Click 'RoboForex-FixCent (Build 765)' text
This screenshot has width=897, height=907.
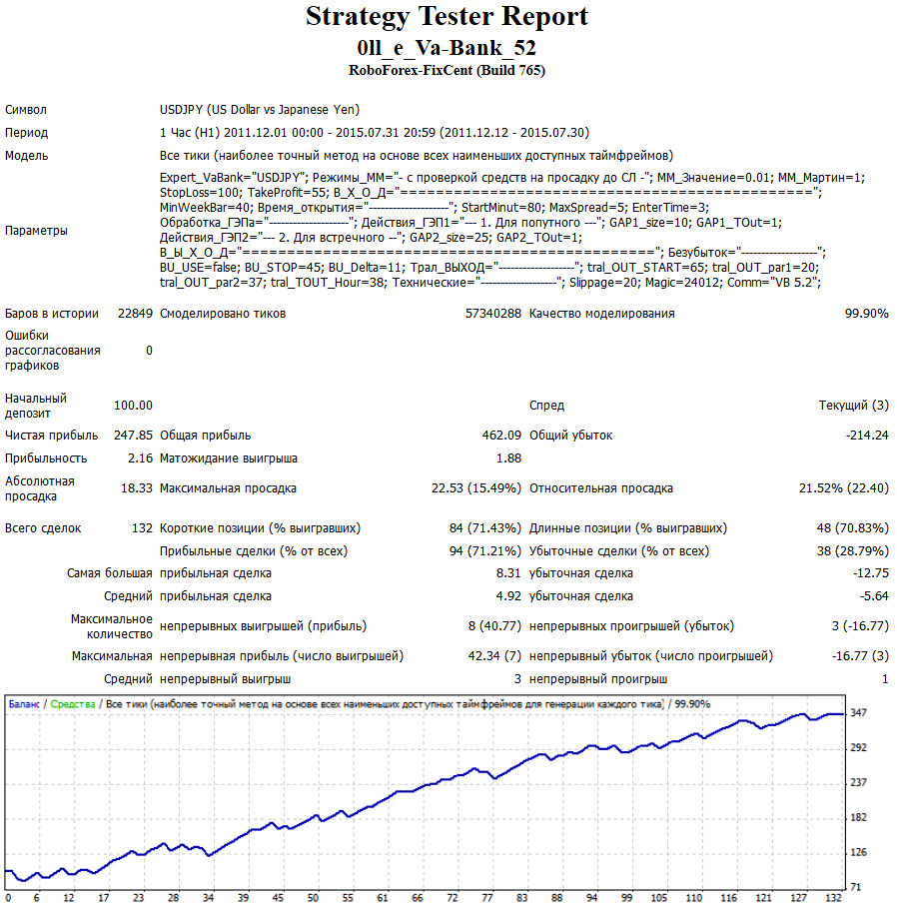[x=447, y=71]
